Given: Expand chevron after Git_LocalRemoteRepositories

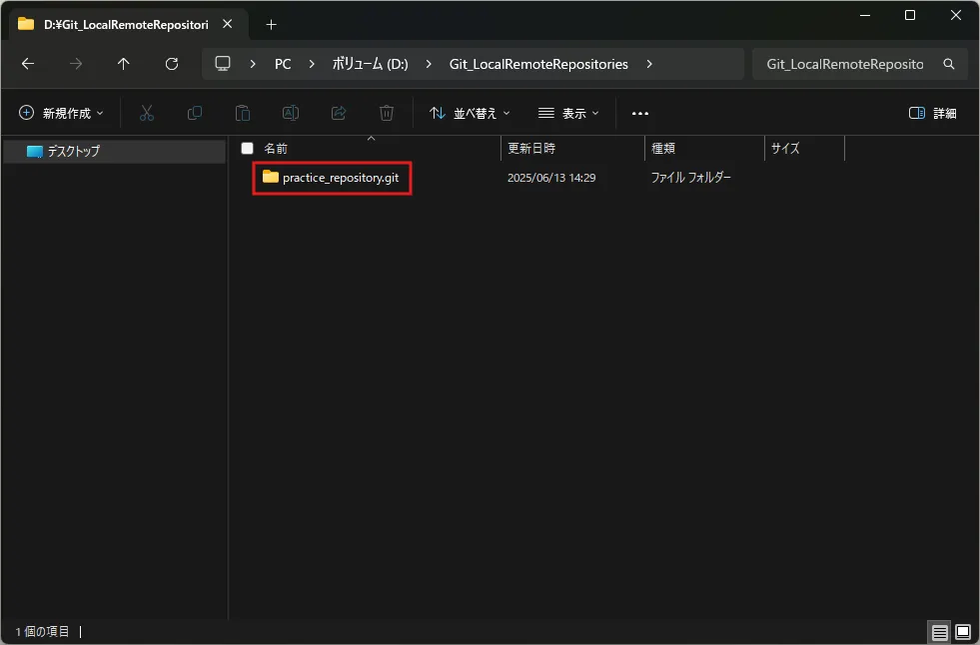Looking at the screenshot, I should click(649, 64).
